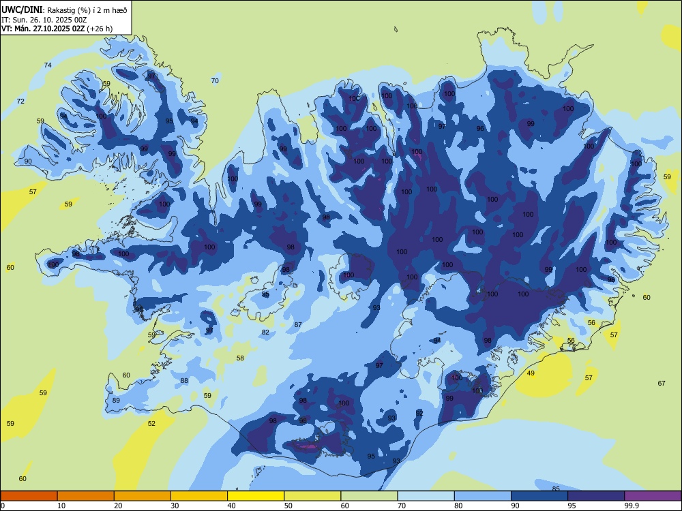Click the 80–90 light blue legend swatch
This screenshot has width=682, height=511.
coord(483,496)
